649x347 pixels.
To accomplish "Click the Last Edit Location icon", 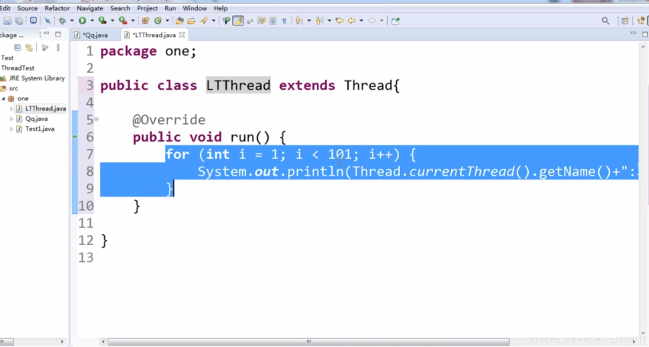I will [x=340, y=21].
